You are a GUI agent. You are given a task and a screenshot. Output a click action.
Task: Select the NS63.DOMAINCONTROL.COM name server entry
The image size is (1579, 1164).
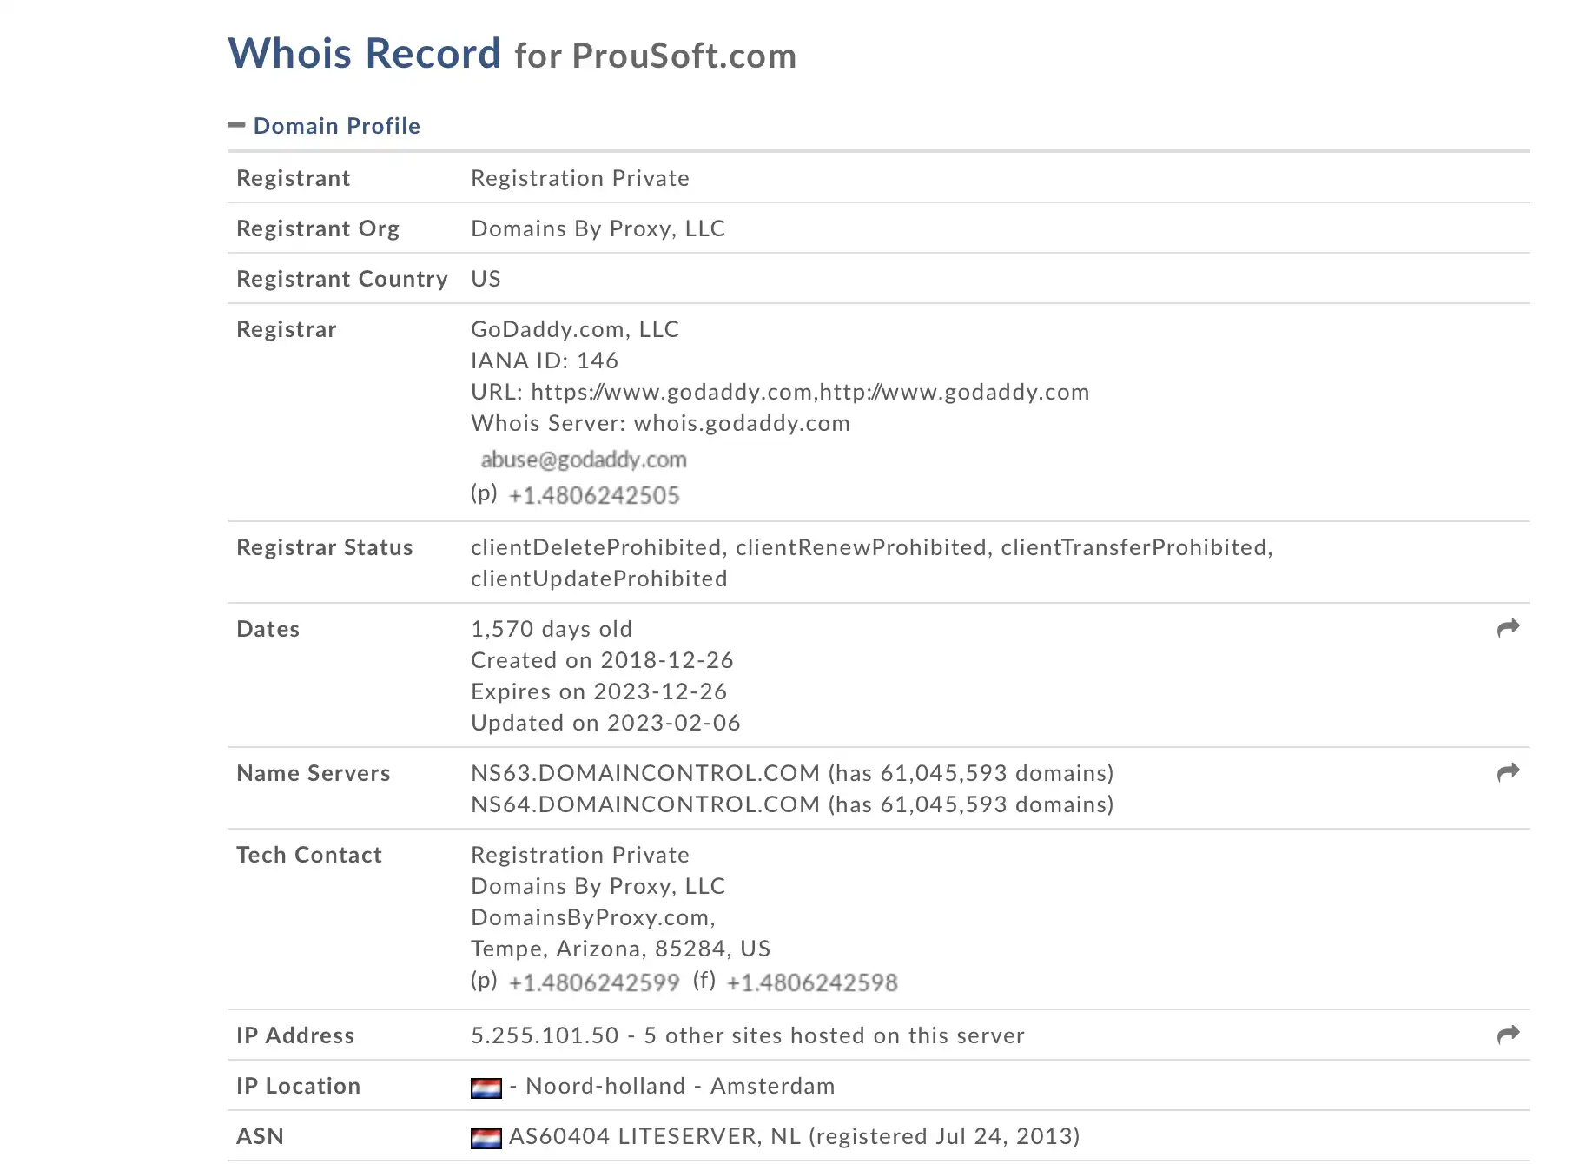[x=645, y=773]
